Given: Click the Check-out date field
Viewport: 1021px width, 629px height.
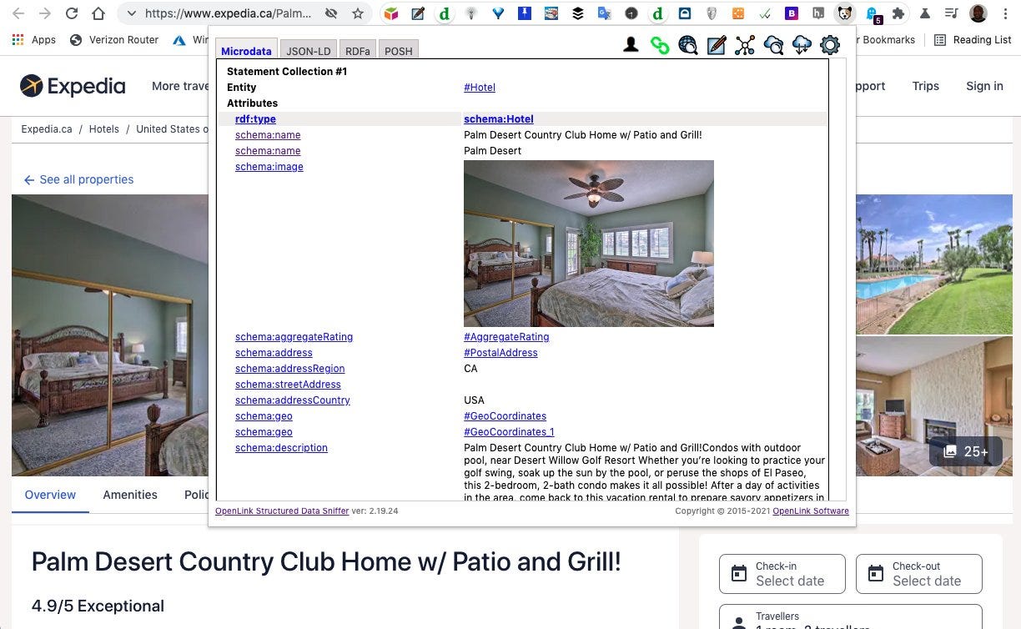Looking at the screenshot, I should click(919, 574).
